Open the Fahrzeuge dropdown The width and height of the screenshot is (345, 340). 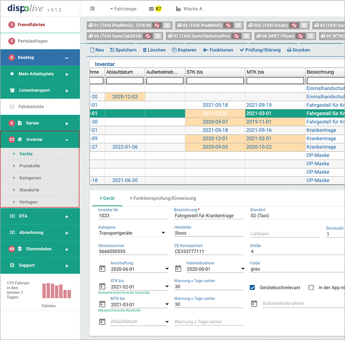[123, 9]
